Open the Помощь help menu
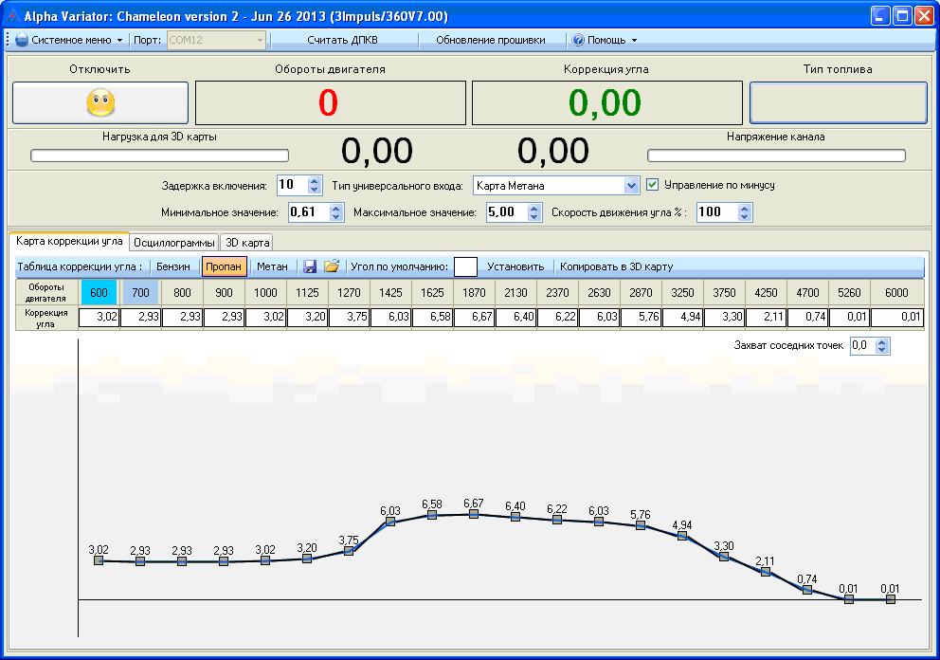Image resolution: width=940 pixels, height=660 pixels. click(x=606, y=41)
